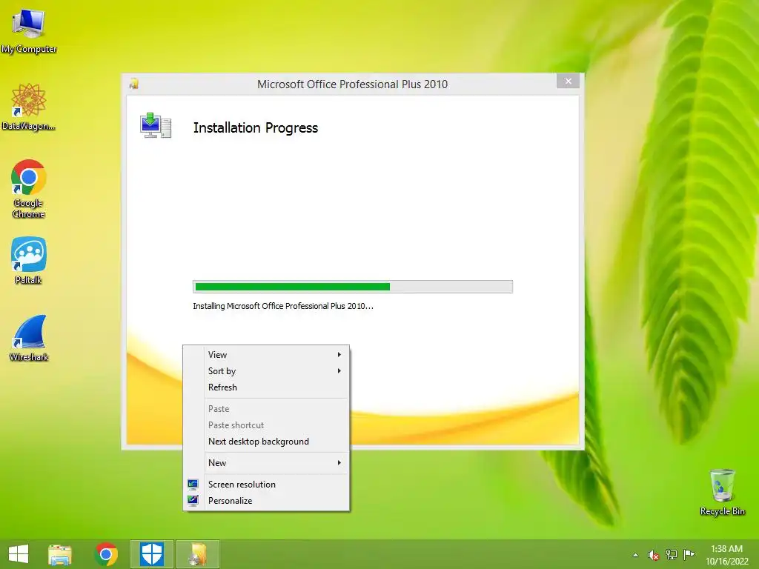This screenshot has width=759, height=569.
Task: Click the 'Installation Progress' heading
Action: pyautogui.click(x=256, y=127)
